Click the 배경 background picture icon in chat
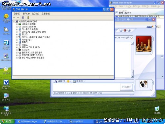The image size is (165, 124). (x=75, y=81)
